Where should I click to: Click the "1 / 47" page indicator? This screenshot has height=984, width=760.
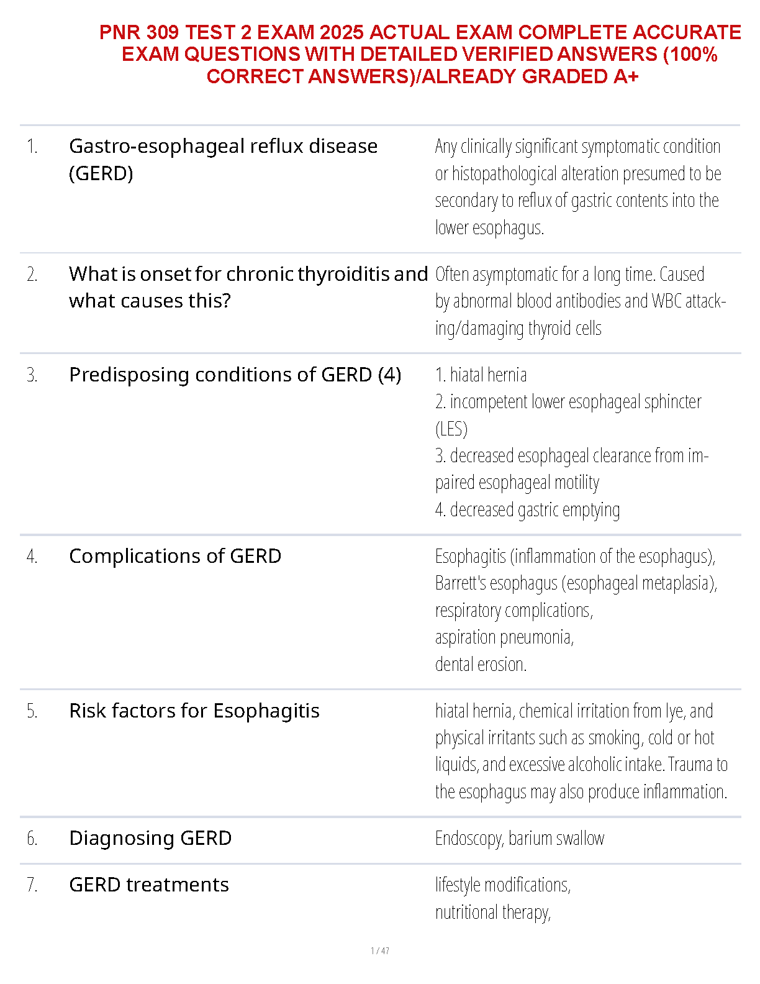380,950
